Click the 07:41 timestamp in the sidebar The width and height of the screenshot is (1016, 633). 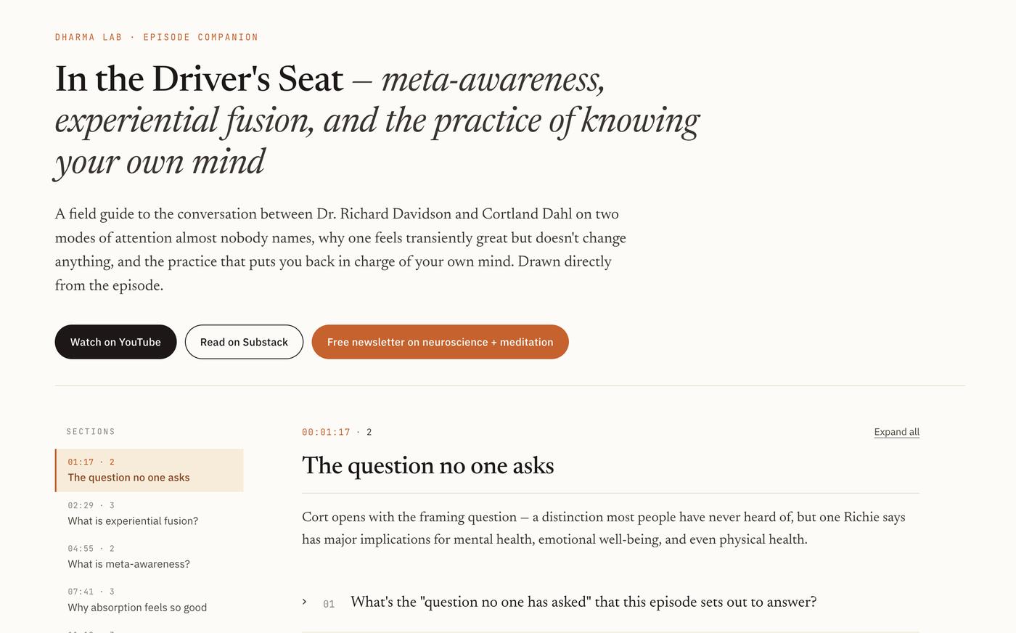[x=81, y=592]
